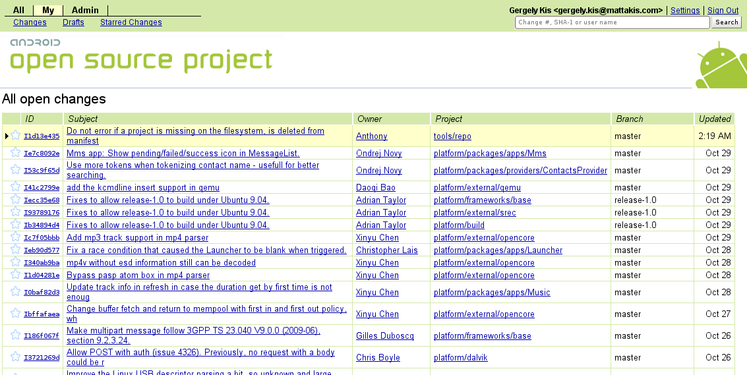Open change ID I1d13e435
Viewport: 747px width, 375px height.
tap(42, 136)
